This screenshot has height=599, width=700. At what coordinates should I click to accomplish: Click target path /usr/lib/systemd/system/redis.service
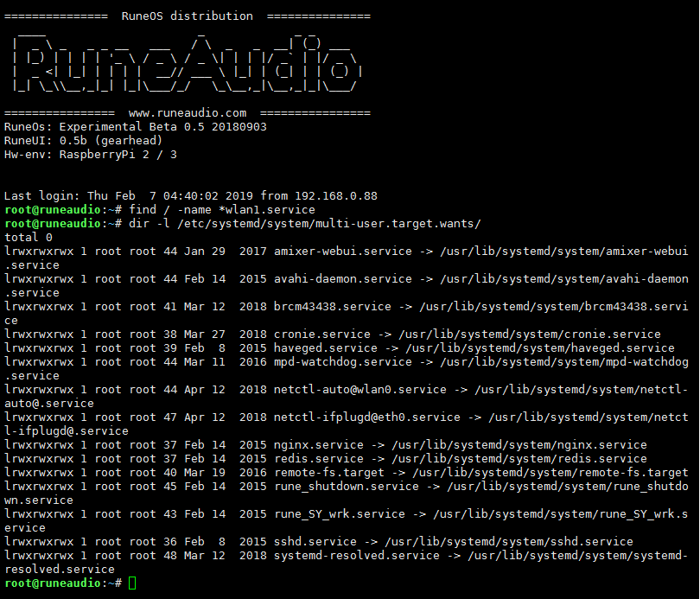(x=519, y=459)
